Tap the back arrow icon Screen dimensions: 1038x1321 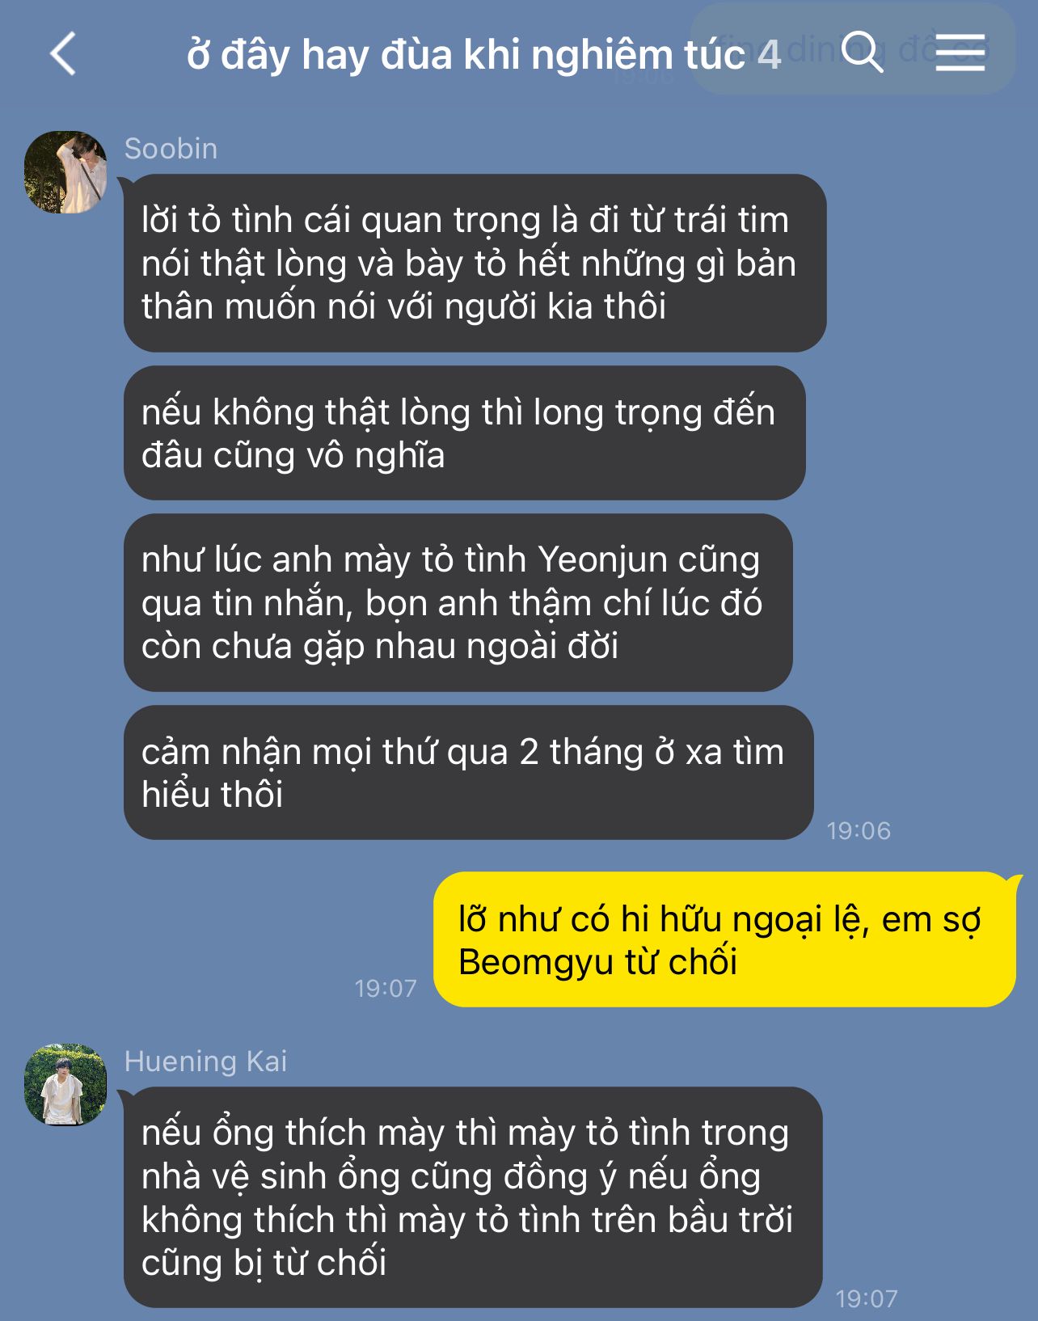coord(63,54)
